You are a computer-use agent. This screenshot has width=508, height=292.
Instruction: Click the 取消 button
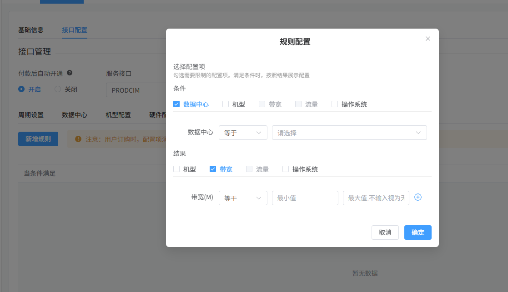tap(385, 233)
